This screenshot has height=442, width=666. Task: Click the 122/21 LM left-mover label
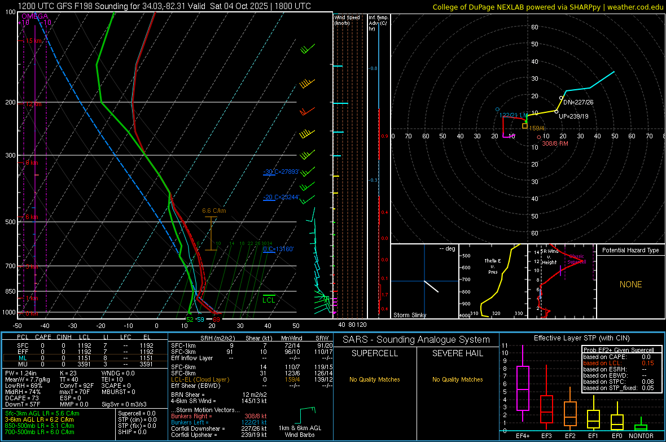point(514,115)
